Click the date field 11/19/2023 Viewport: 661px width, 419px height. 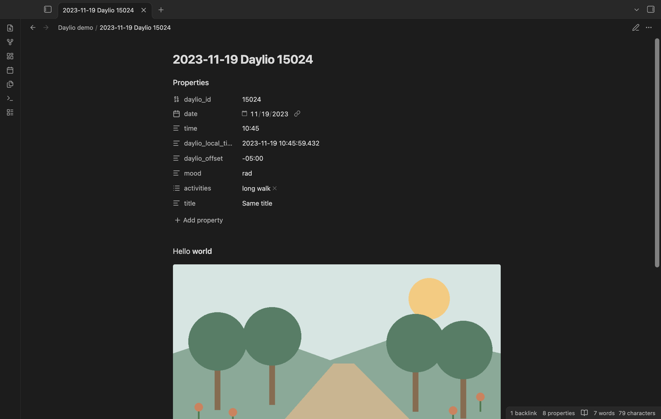(269, 114)
